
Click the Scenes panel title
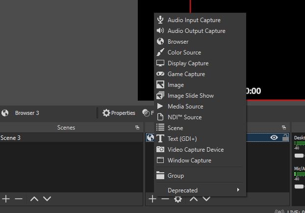coord(66,128)
